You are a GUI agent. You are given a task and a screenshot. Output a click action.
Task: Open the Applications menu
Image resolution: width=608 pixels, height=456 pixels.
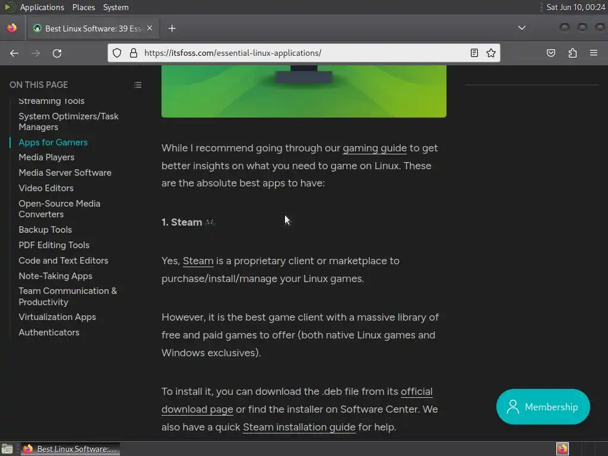42,7
